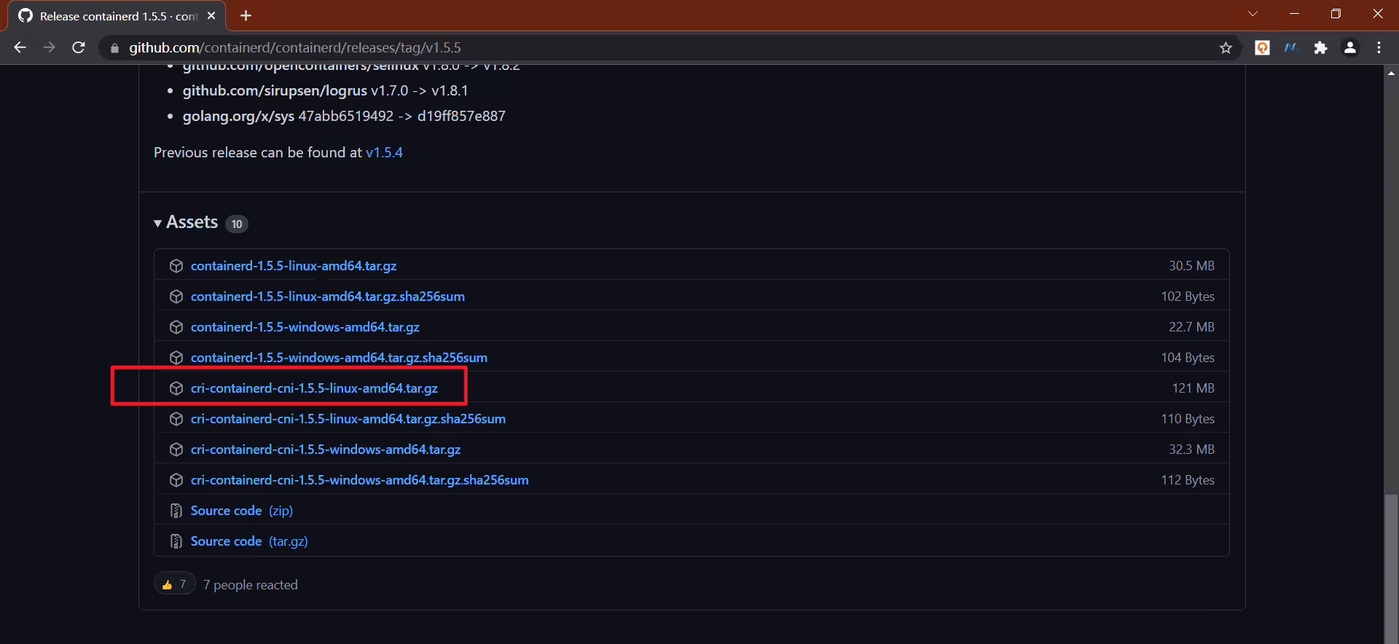Viewport: 1399px width, 644px height.
Task: Open a new browser tab
Action: pos(246,15)
